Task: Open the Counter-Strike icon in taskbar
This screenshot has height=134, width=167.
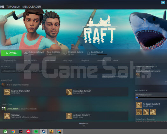Action: 51,131
